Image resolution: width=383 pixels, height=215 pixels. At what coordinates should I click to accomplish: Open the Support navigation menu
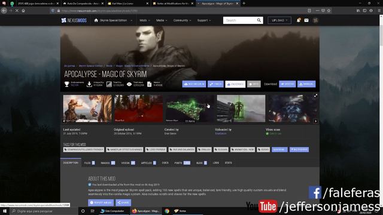[203, 20]
